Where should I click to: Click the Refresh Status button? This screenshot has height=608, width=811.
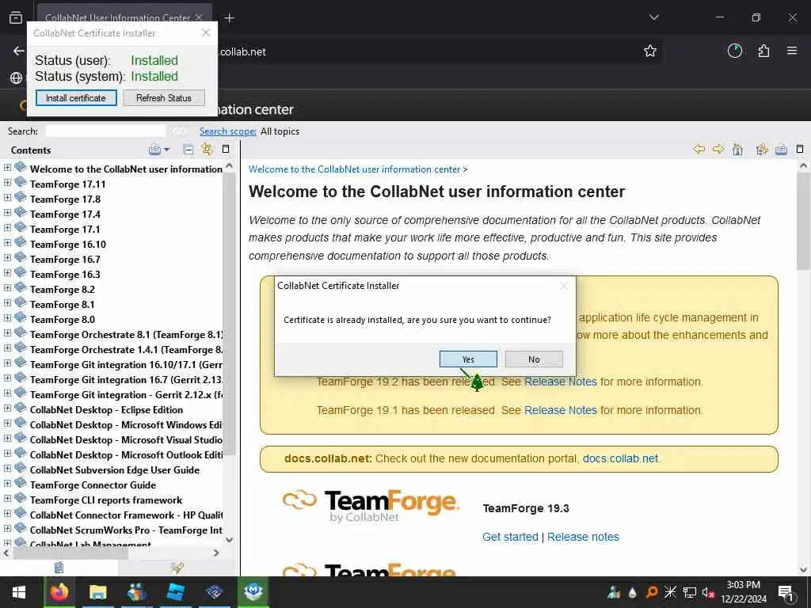tap(164, 97)
